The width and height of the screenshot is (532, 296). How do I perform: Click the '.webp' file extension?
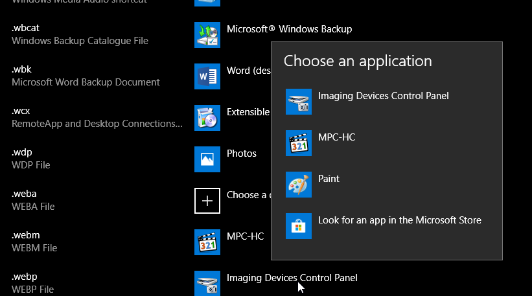click(25, 277)
